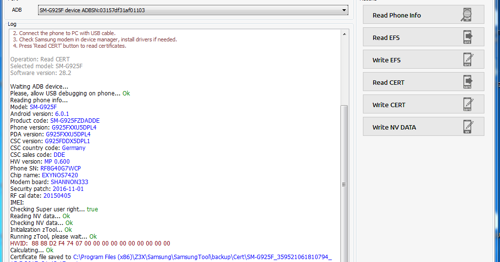Click the Write NV DATA phone icon
500x262 pixels.
click(468, 127)
